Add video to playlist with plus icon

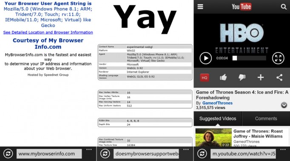(261, 77)
